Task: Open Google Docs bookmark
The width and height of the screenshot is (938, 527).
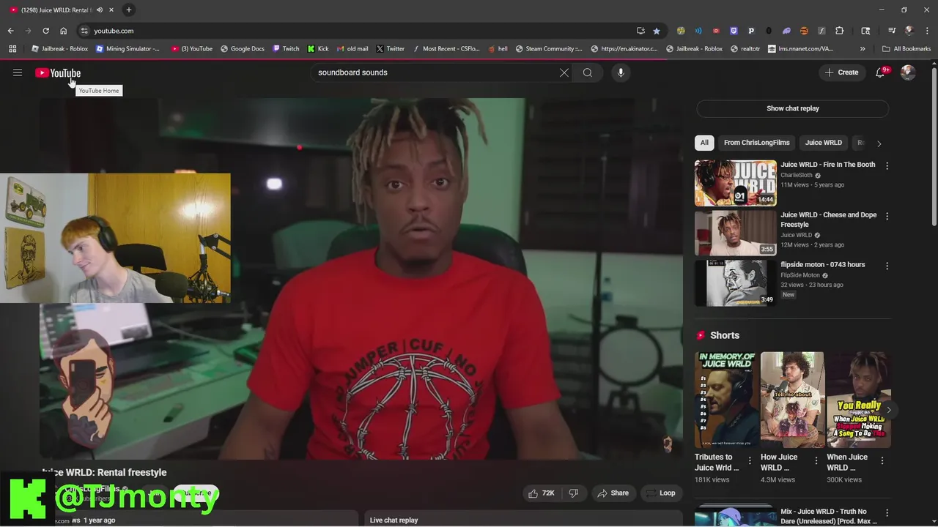Action: (x=243, y=49)
